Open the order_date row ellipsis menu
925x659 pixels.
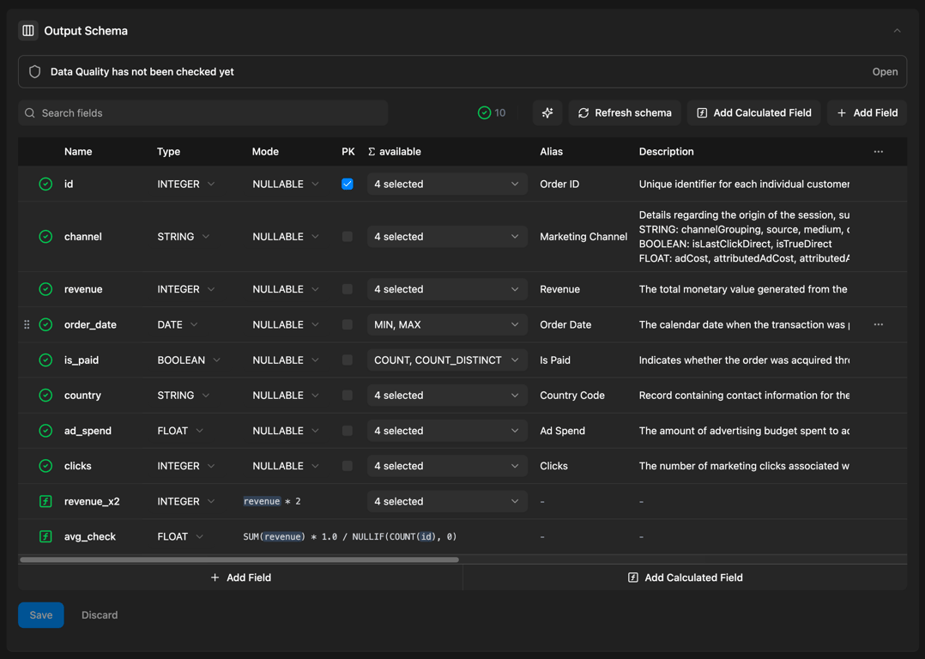click(879, 324)
